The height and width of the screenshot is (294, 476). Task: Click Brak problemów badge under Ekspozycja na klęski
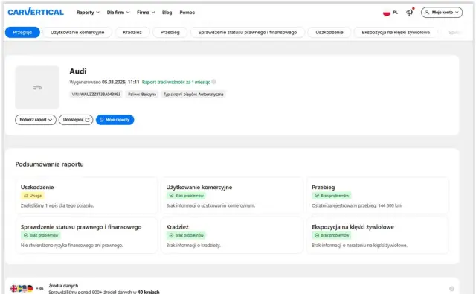coord(332,235)
